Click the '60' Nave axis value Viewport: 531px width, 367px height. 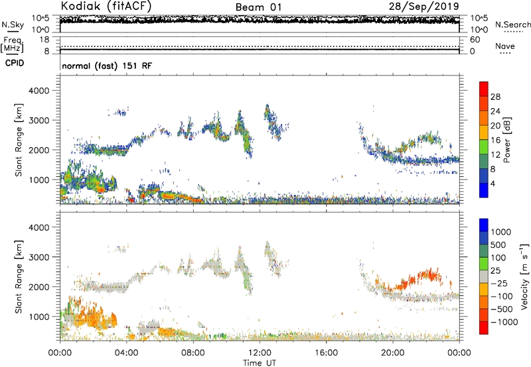pyautogui.click(x=475, y=40)
